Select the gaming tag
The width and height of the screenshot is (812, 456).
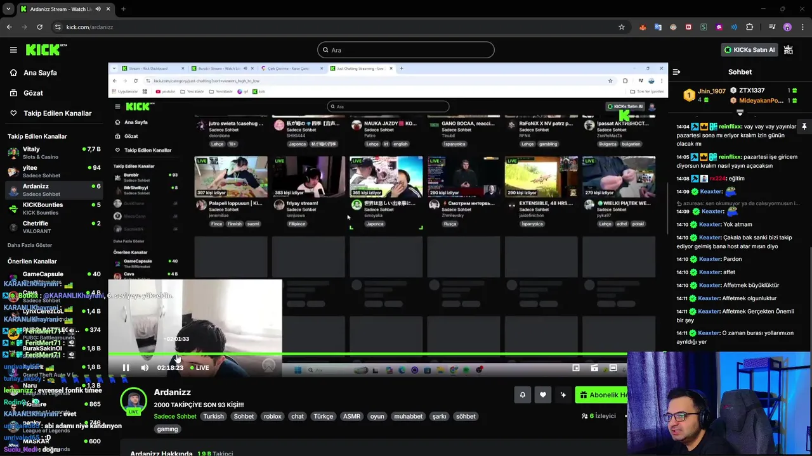[167, 429]
